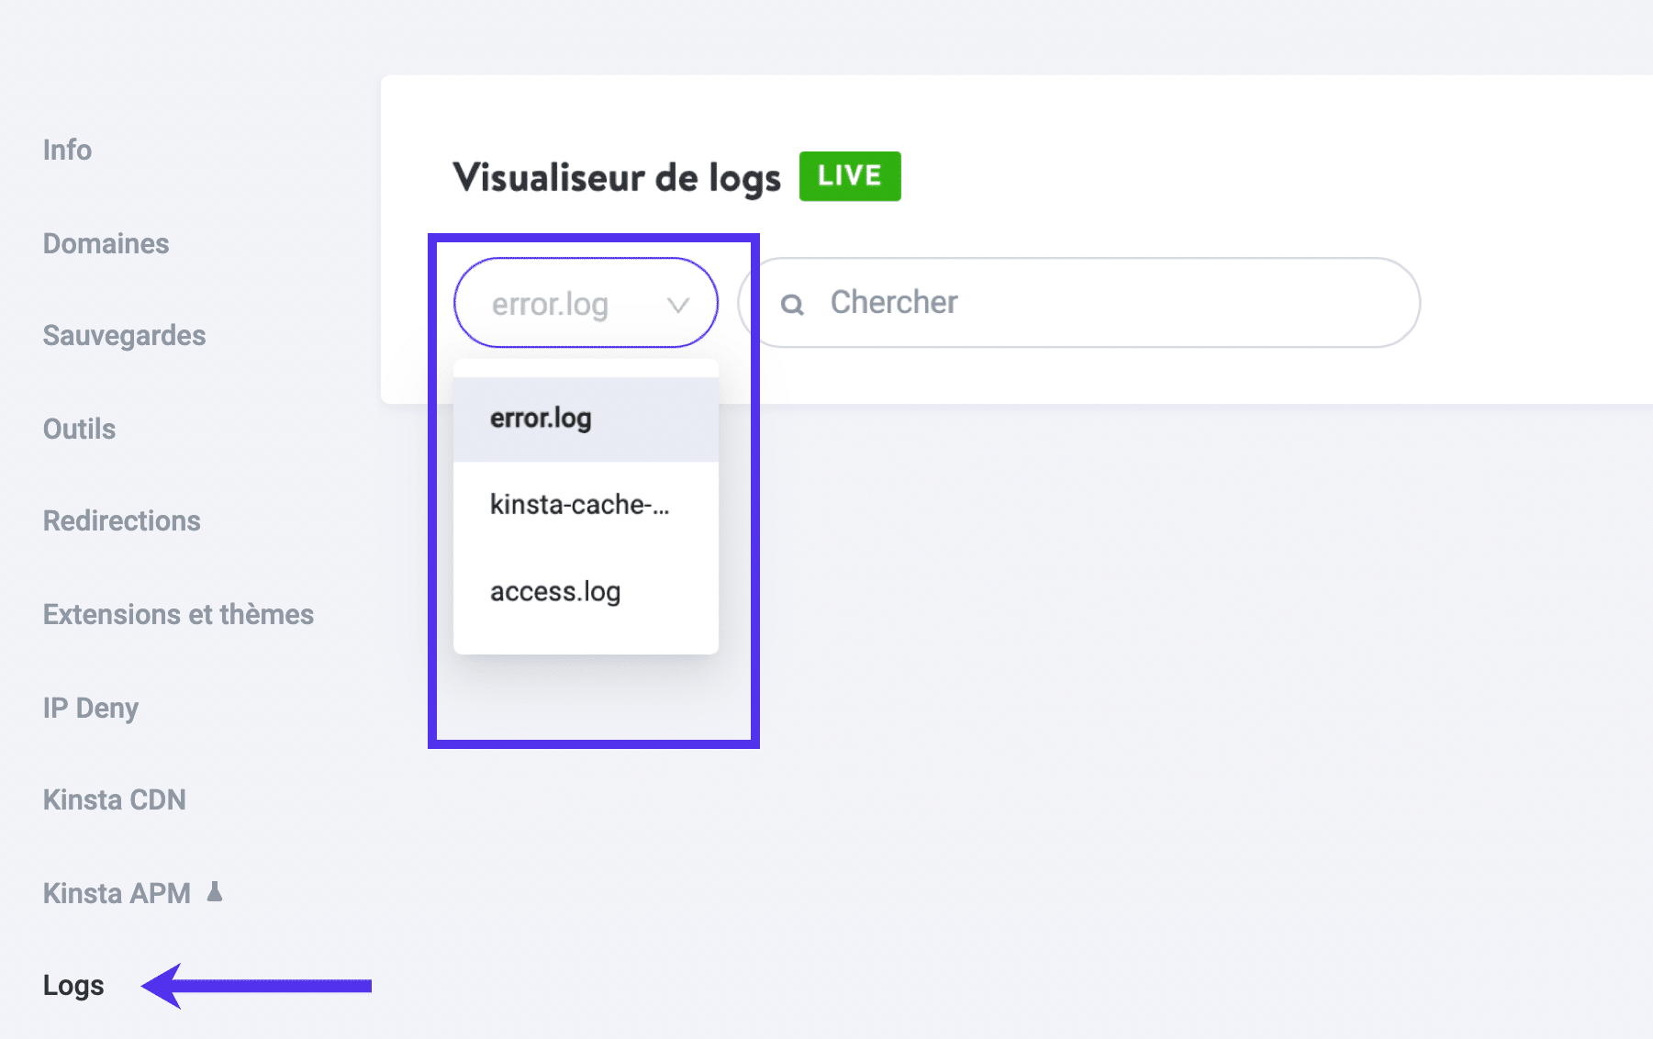Viewport: 1653px width, 1039px height.
Task: Click the search magnifying glass icon
Action: [x=793, y=302]
